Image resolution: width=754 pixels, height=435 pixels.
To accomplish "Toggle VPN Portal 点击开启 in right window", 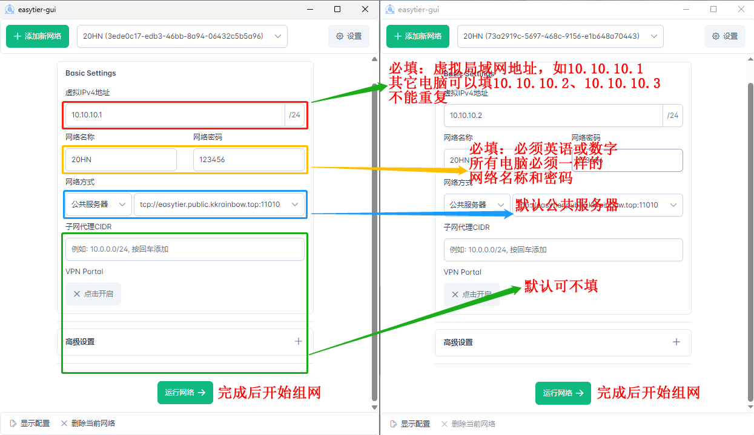I will coord(472,295).
